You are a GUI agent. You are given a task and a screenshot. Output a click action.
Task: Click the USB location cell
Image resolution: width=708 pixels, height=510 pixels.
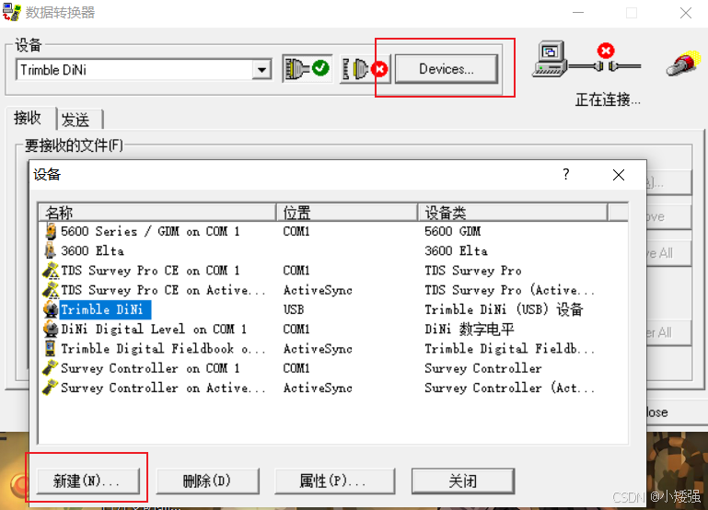pyautogui.click(x=294, y=309)
